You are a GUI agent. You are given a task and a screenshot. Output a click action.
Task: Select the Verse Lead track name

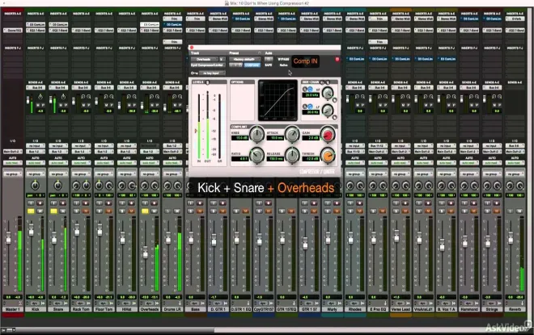pyautogui.click(x=400, y=309)
